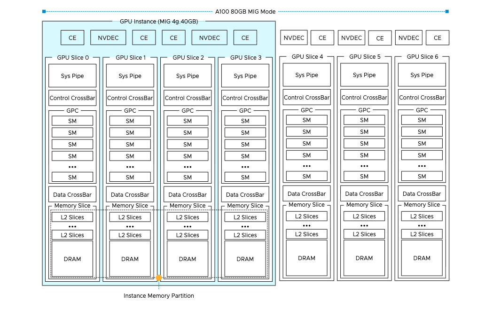Select the GPU Slice 0 heading
This screenshot has height=309, width=493.
[x=73, y=57]
